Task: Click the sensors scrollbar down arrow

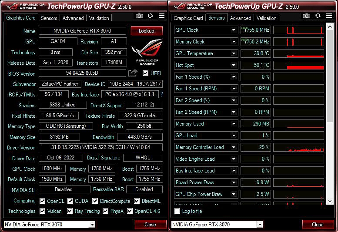Action: [330, 201]
